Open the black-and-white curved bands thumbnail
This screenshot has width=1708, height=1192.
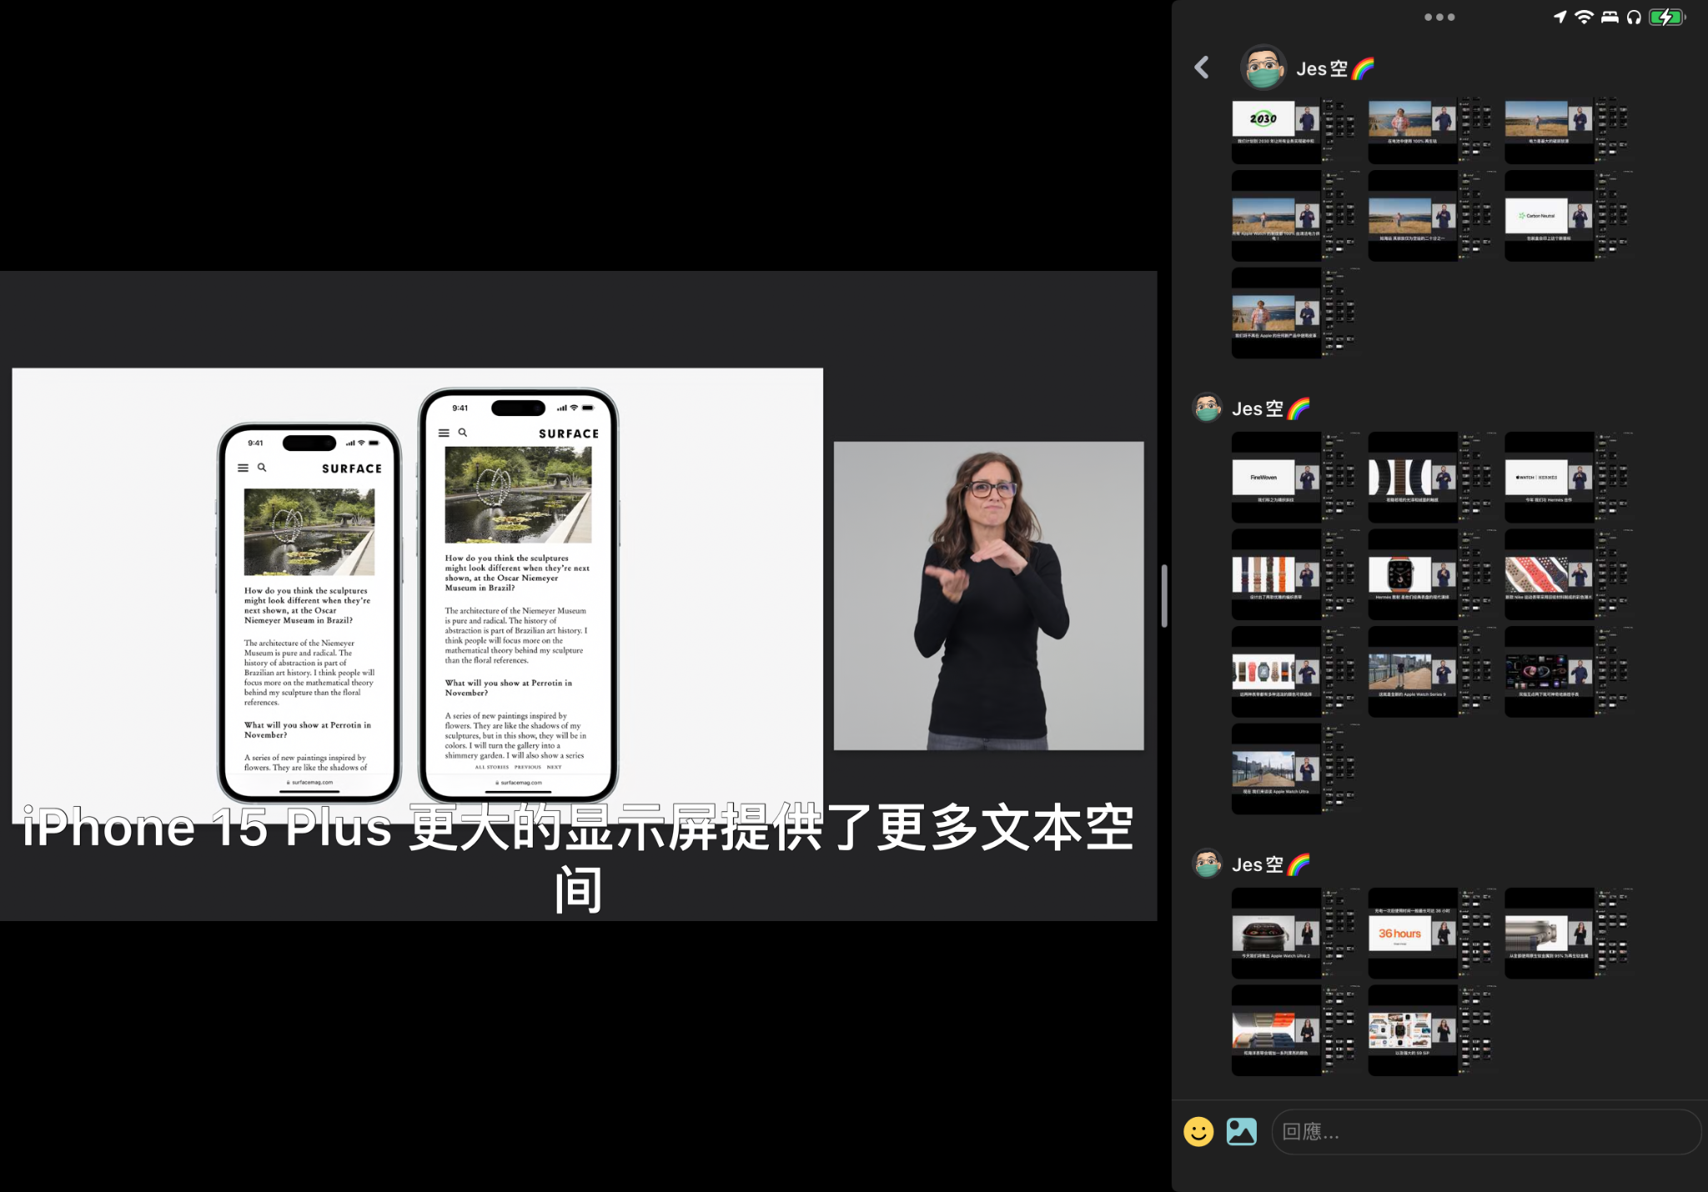coord(1429,477)
